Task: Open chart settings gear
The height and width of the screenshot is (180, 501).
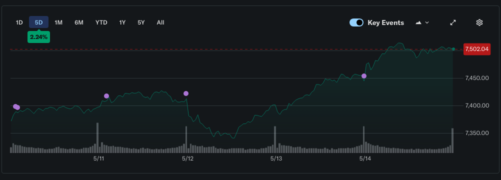Action: [x=479, y=22]
